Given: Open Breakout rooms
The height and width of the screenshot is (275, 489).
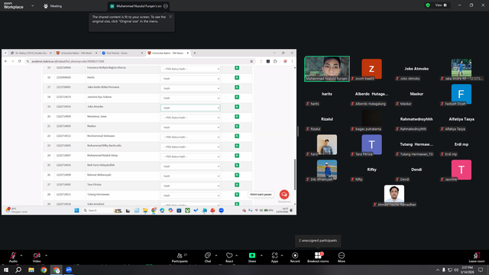Looking at the screenshot, I should pyautogui.click(x=318, y=257).
